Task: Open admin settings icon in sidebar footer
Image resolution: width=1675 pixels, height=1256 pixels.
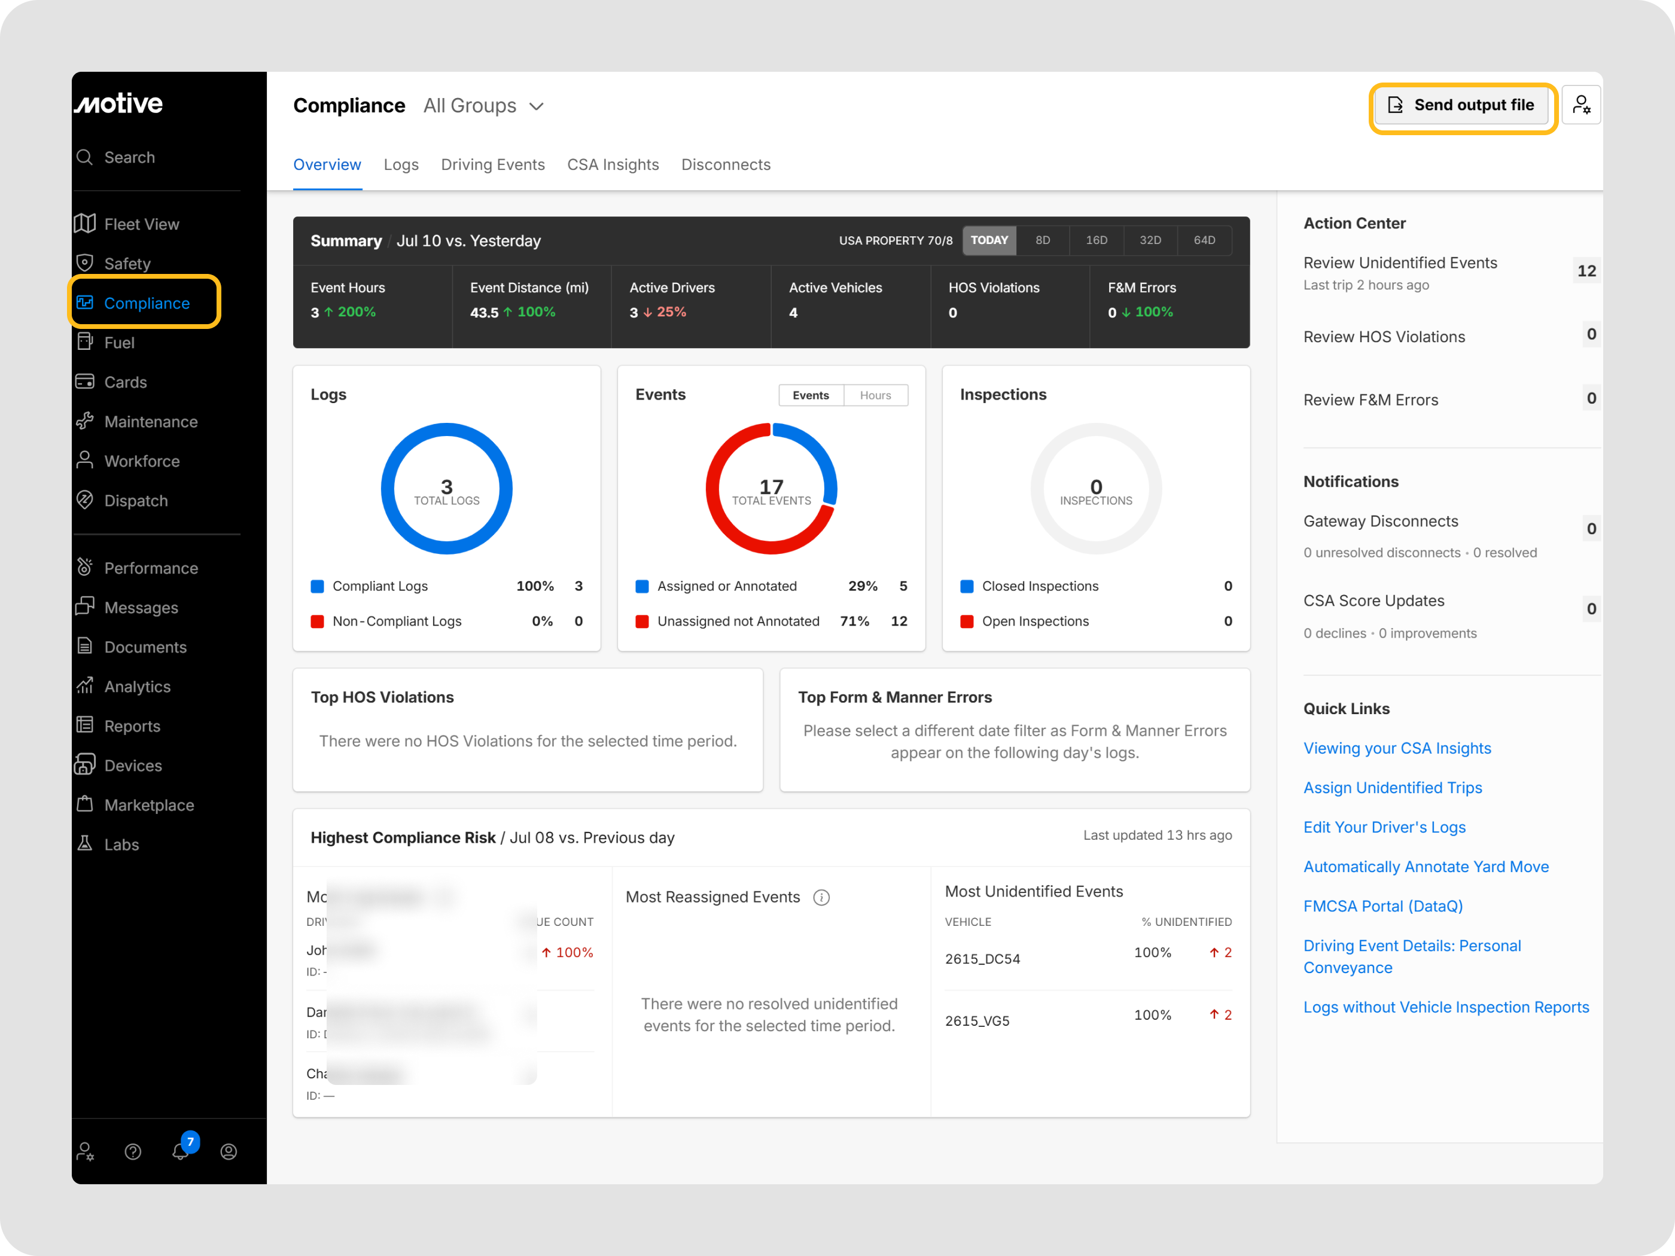Action: (86, 1151)
